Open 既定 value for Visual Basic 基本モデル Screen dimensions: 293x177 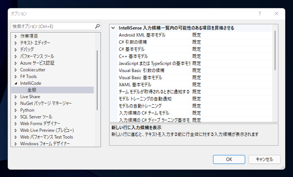pos(231,78)
